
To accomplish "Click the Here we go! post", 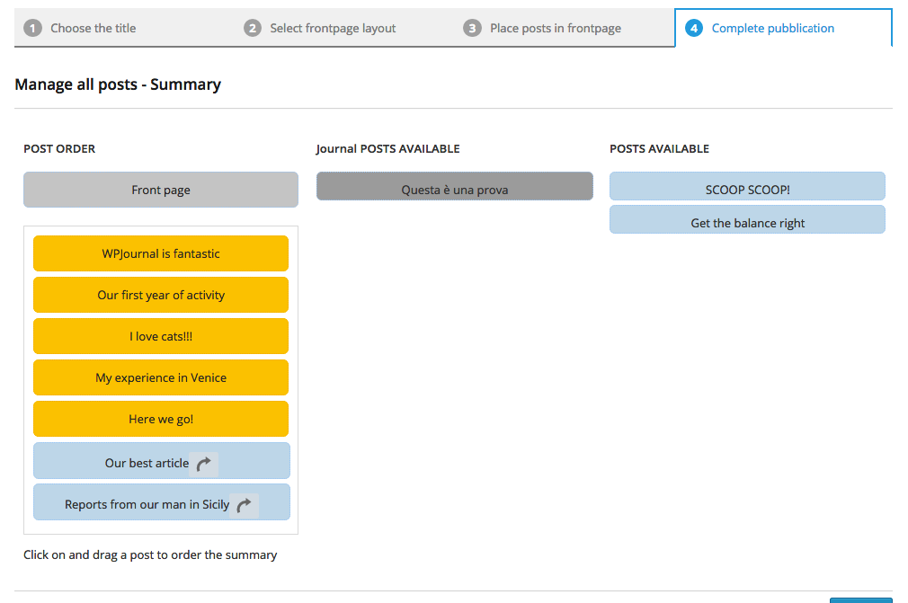I will [161, 419].
